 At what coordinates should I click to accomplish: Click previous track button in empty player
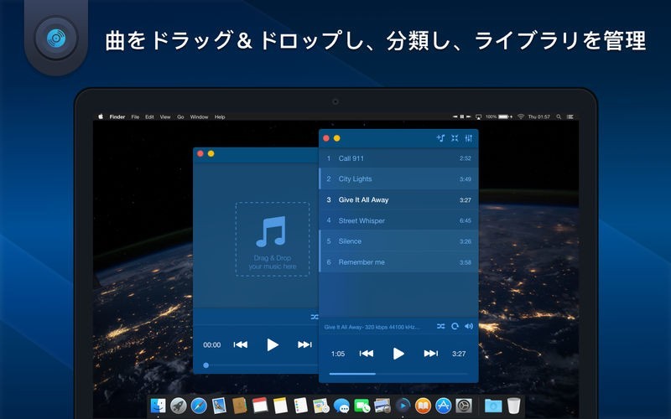point(241,344)
